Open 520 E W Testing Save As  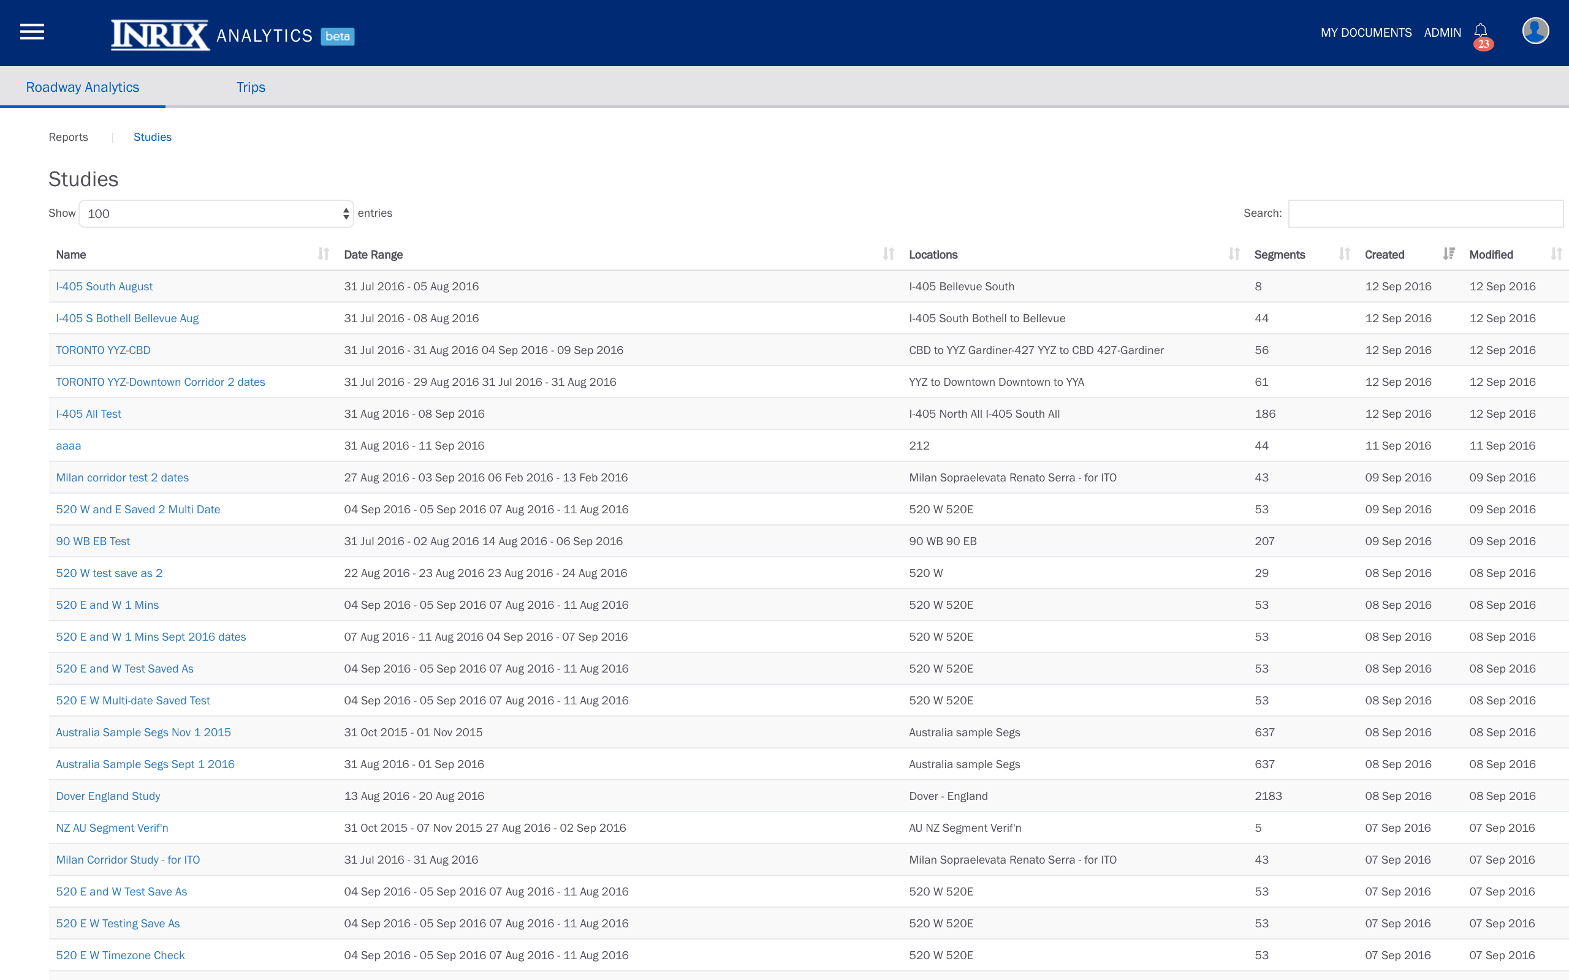point(118,923)
